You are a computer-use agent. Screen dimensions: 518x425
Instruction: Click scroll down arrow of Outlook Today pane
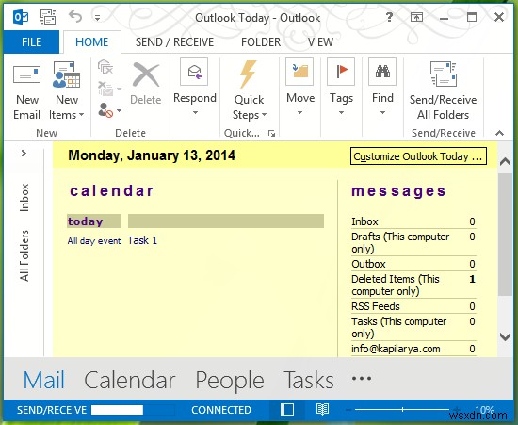coord(505,336)
